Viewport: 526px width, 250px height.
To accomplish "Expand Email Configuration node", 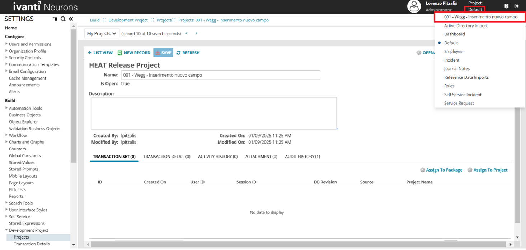I will [6, 71].
